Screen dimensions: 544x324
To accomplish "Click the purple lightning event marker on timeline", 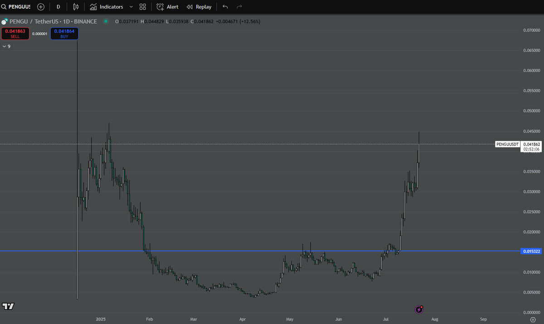I will (x=419, y=309).
